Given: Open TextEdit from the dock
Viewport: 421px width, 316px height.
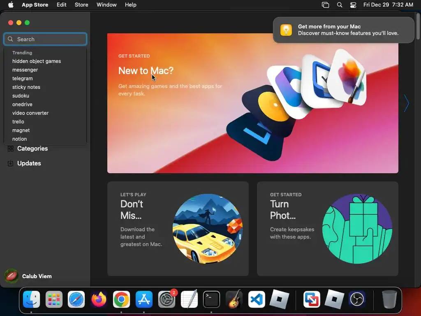Looking at the screenshot, I should [189, 299].
